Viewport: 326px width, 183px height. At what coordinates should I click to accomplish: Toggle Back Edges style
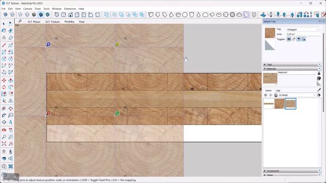tap(12, 15)
